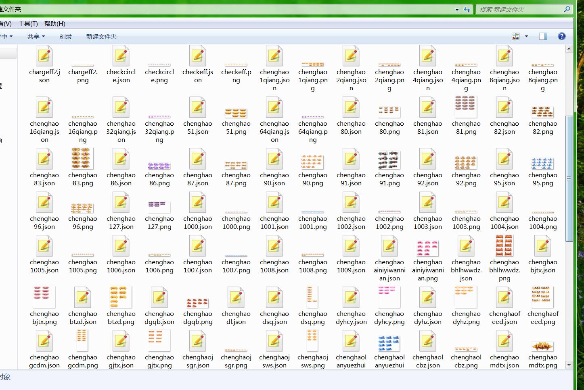Select the chenghao51.json file icon
The height and width of the screenshot is (390, 584).
point(198,108)
